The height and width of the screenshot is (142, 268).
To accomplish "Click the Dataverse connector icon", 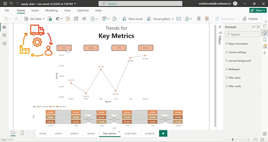I will (84, 19).
